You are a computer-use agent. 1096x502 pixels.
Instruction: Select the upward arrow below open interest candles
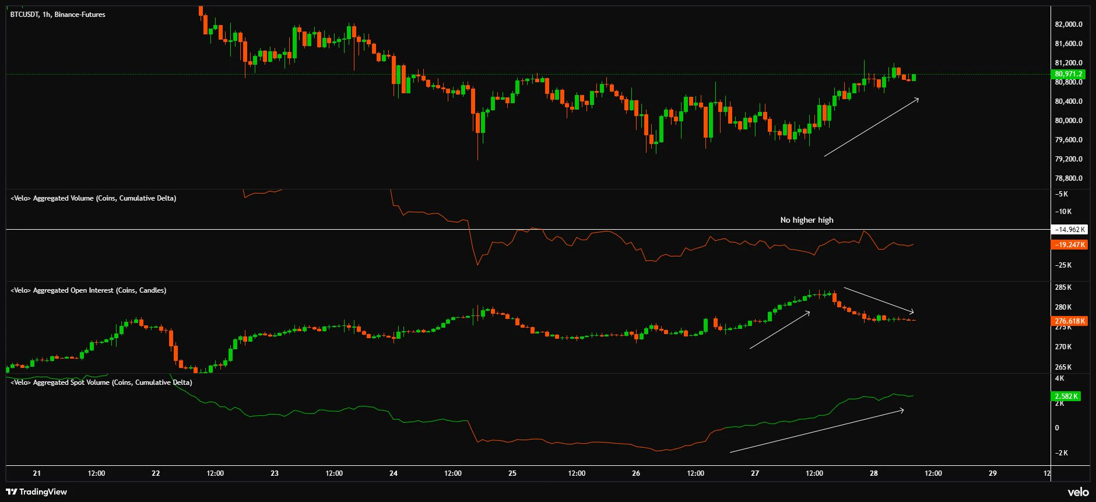point(779,330)
